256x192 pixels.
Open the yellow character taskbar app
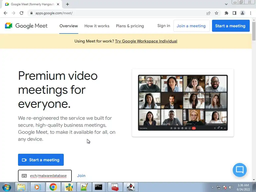69,187
